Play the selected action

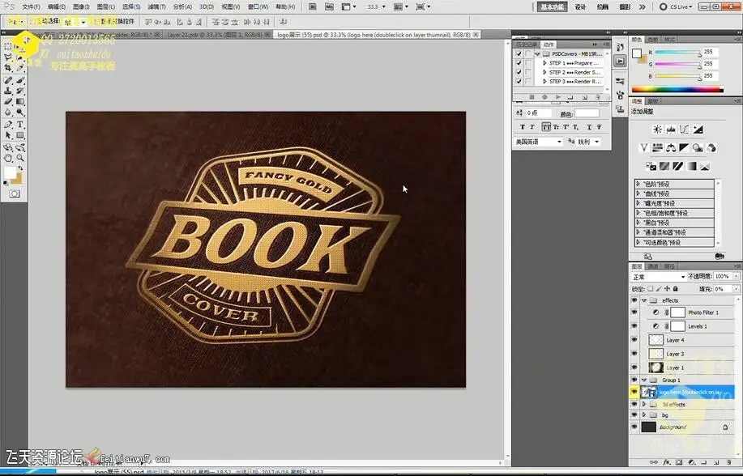click(x=557, y=97)
